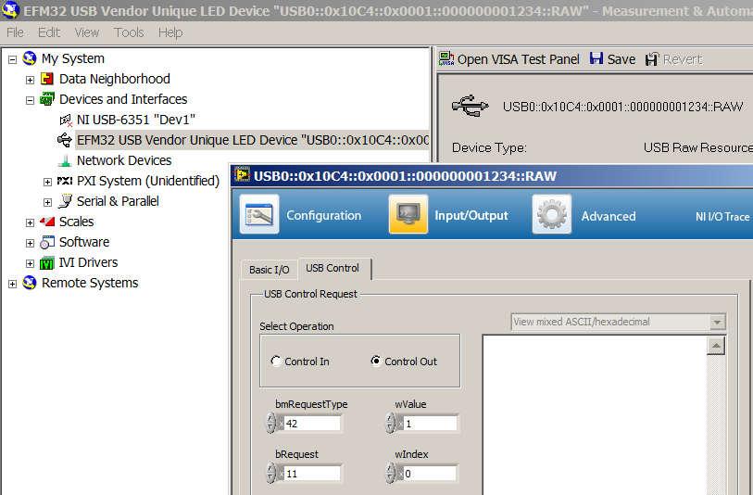Click the Open VISA Test Panel icon
Screen dimensions: 753x495
pos(446,58)
